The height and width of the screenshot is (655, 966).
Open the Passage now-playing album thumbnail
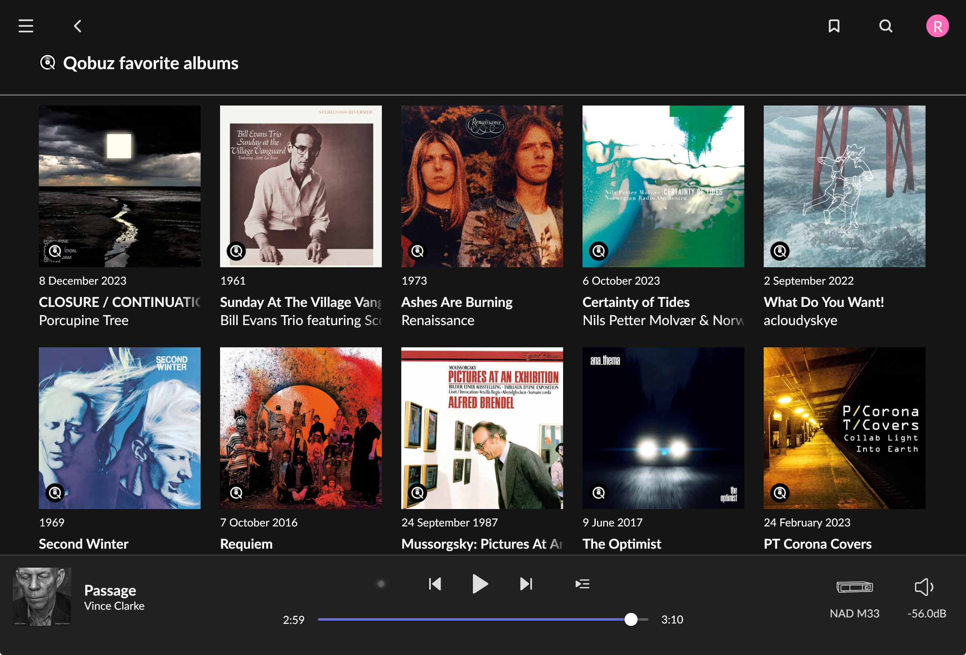tap(42, 597)
